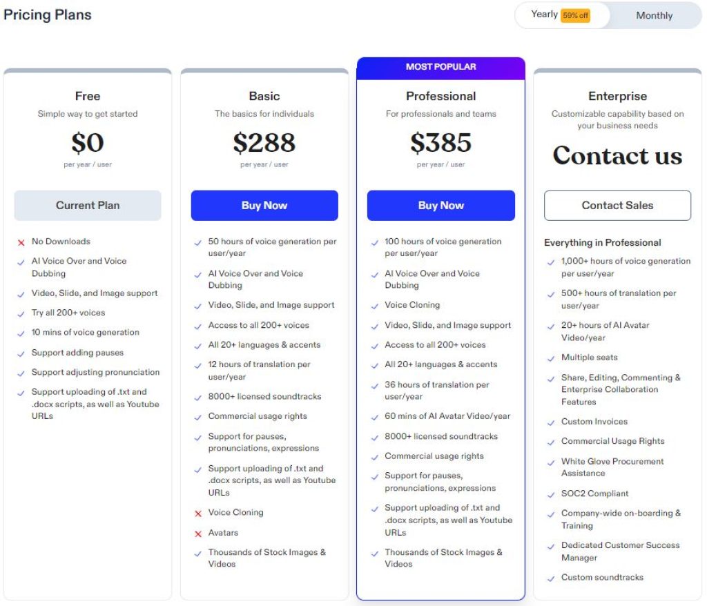Switch billing to Monthly
Viewport: 707px width, 606px height.
pyautogui.click(x=653, y=15)
